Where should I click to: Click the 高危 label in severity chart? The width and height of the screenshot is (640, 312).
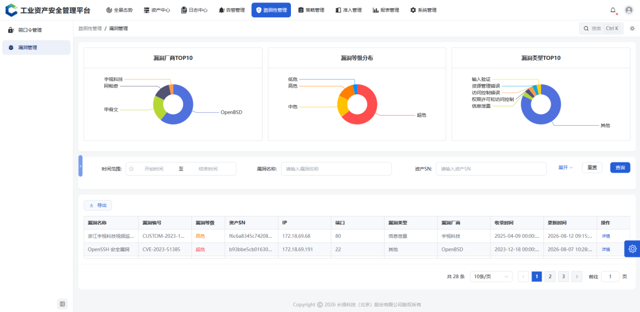[293, 86]
